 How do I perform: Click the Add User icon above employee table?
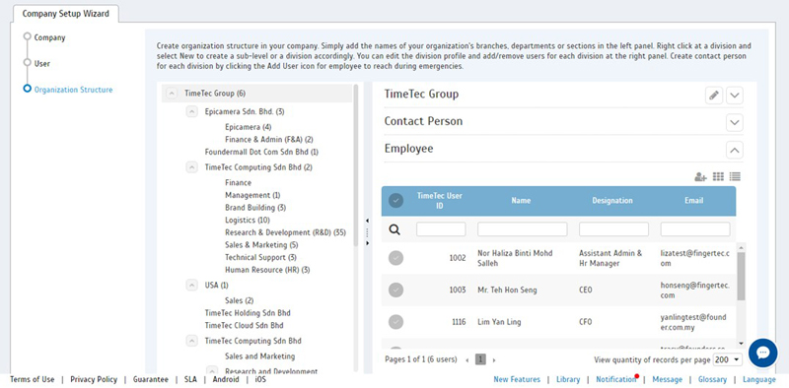click(x=700, y=177)
